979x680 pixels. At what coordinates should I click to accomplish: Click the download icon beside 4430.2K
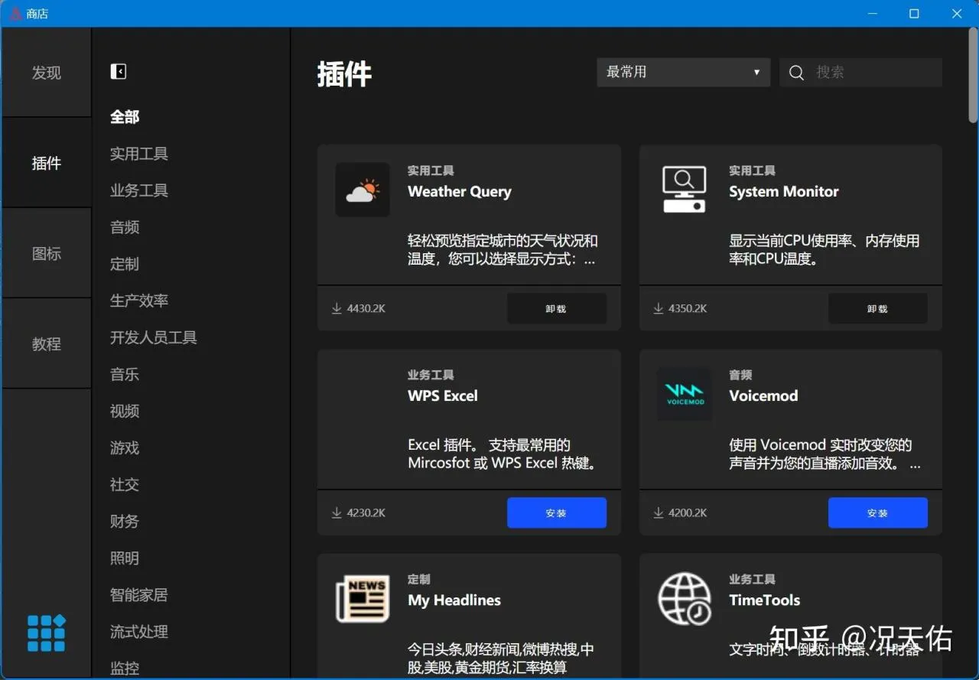coord(337,308)
